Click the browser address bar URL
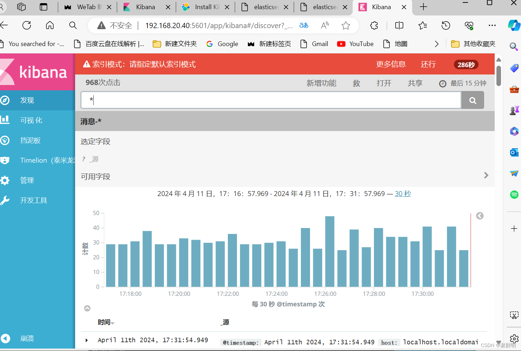Viewport: 521px width, 351px height. pyautogui.click(x=219, y=25)
